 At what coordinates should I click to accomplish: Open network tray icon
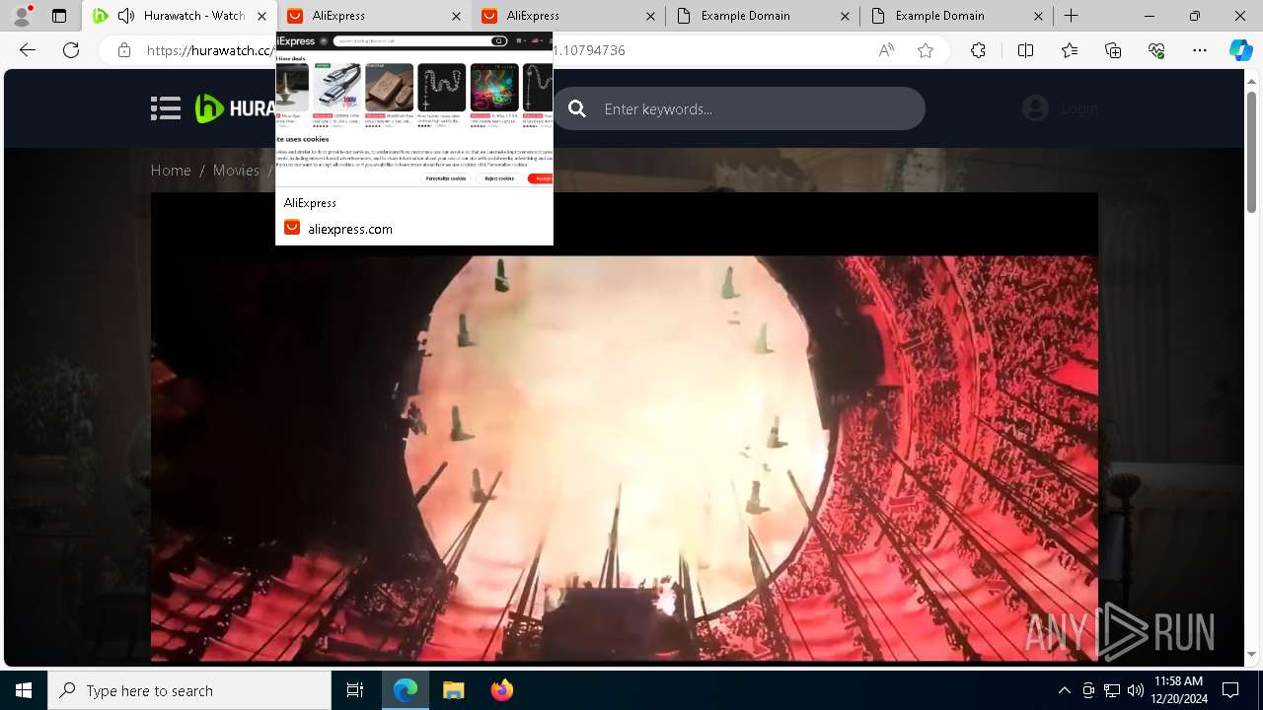pos(1111,690)
